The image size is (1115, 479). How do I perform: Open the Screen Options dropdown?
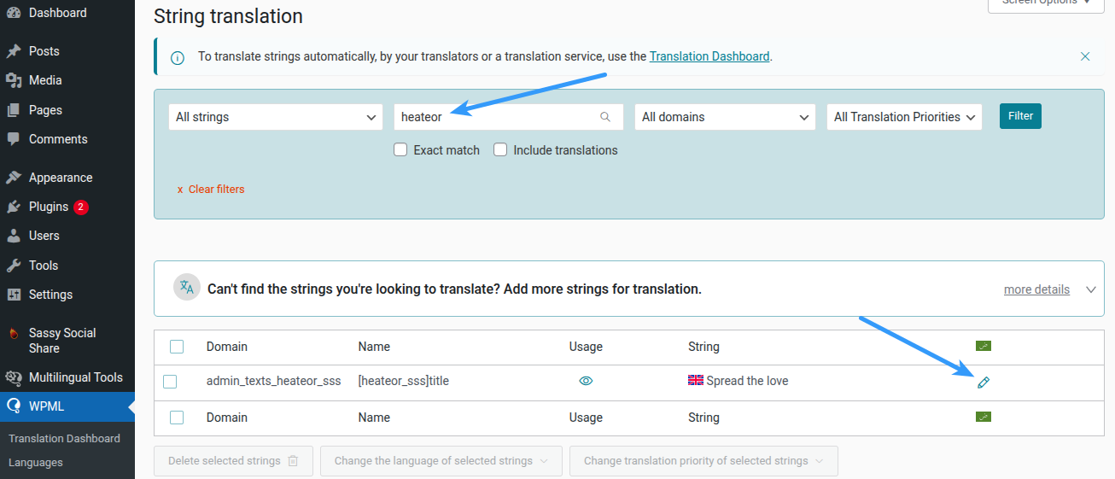1047,4
